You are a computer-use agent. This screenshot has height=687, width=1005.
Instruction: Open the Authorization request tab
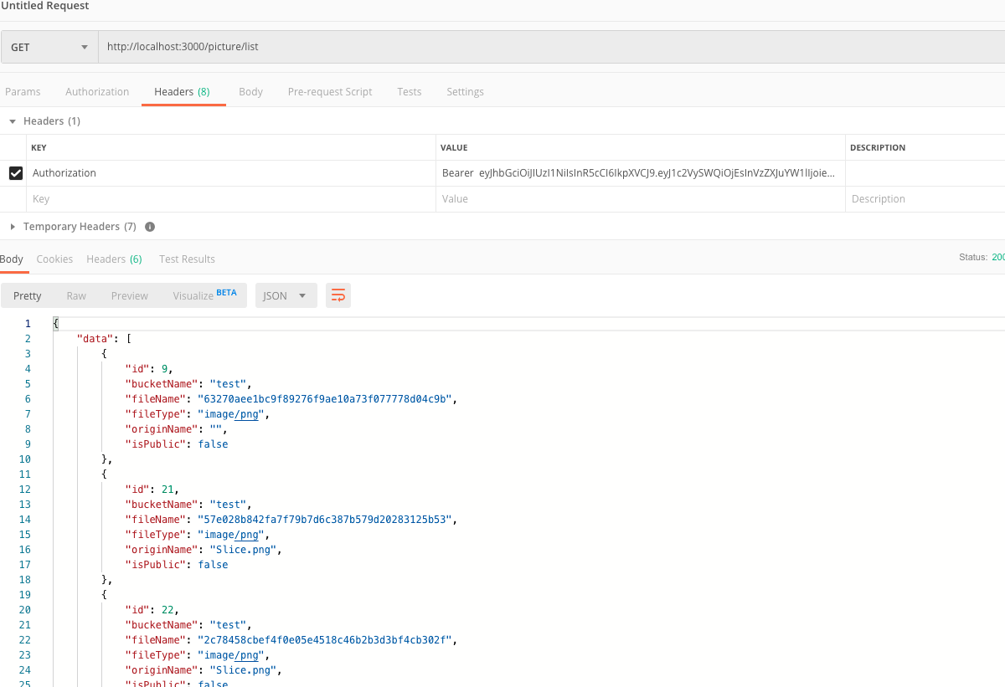coord(96,91)
